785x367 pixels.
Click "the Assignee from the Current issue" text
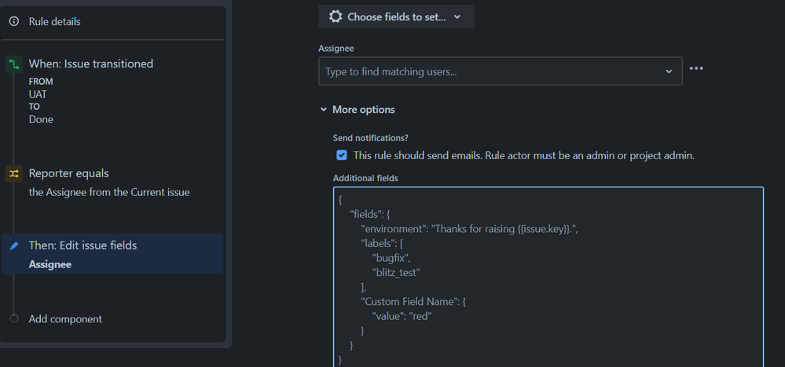109,192
